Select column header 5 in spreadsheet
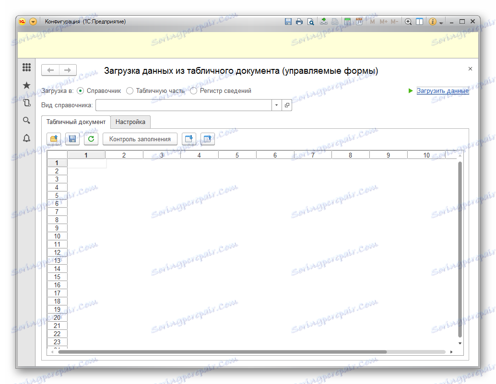 [237, 155]
